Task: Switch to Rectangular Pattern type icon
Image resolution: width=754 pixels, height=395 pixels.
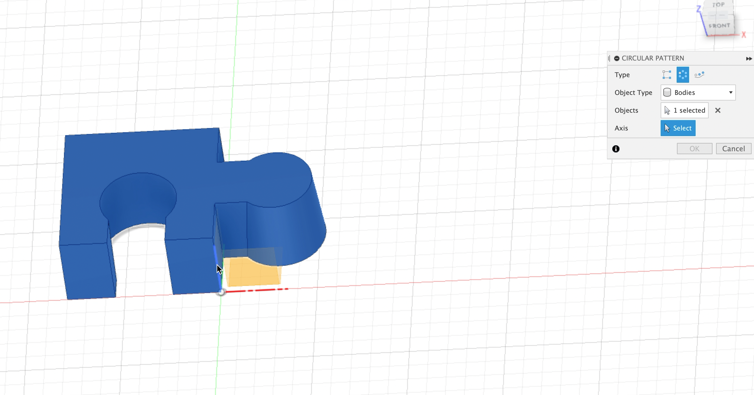Action: (x=667, y=75)
